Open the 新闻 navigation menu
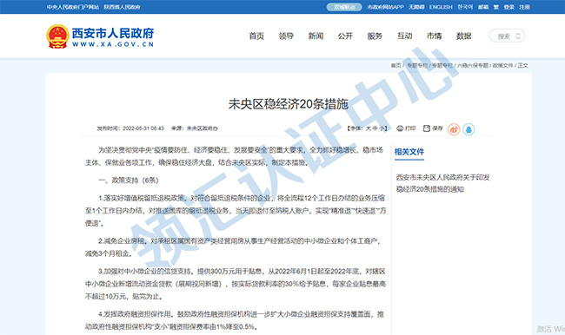 click(316, 36)
